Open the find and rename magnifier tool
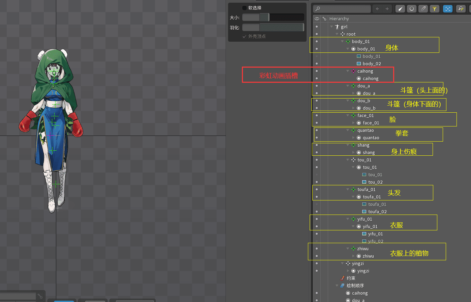 pyautogui.click(x=461, y=9)
